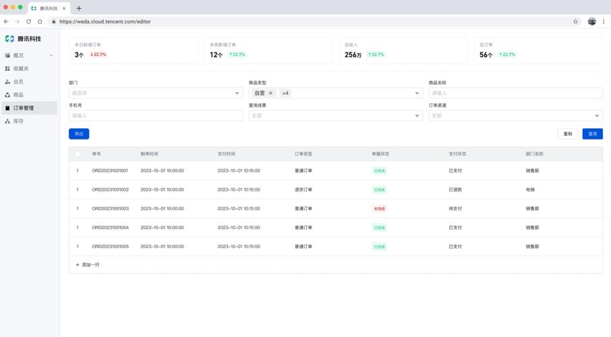Open the 订单渠道 dropdown

[x=515, y=115]
